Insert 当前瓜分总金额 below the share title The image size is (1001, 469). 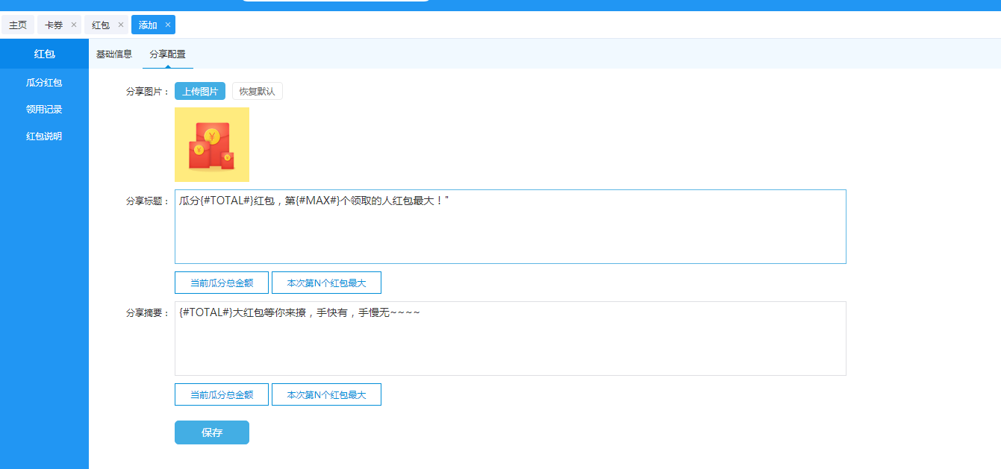pyautogui.click(x=222, y=283)
